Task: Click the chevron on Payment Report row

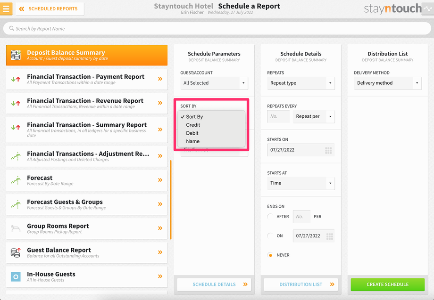Action: 160,79
